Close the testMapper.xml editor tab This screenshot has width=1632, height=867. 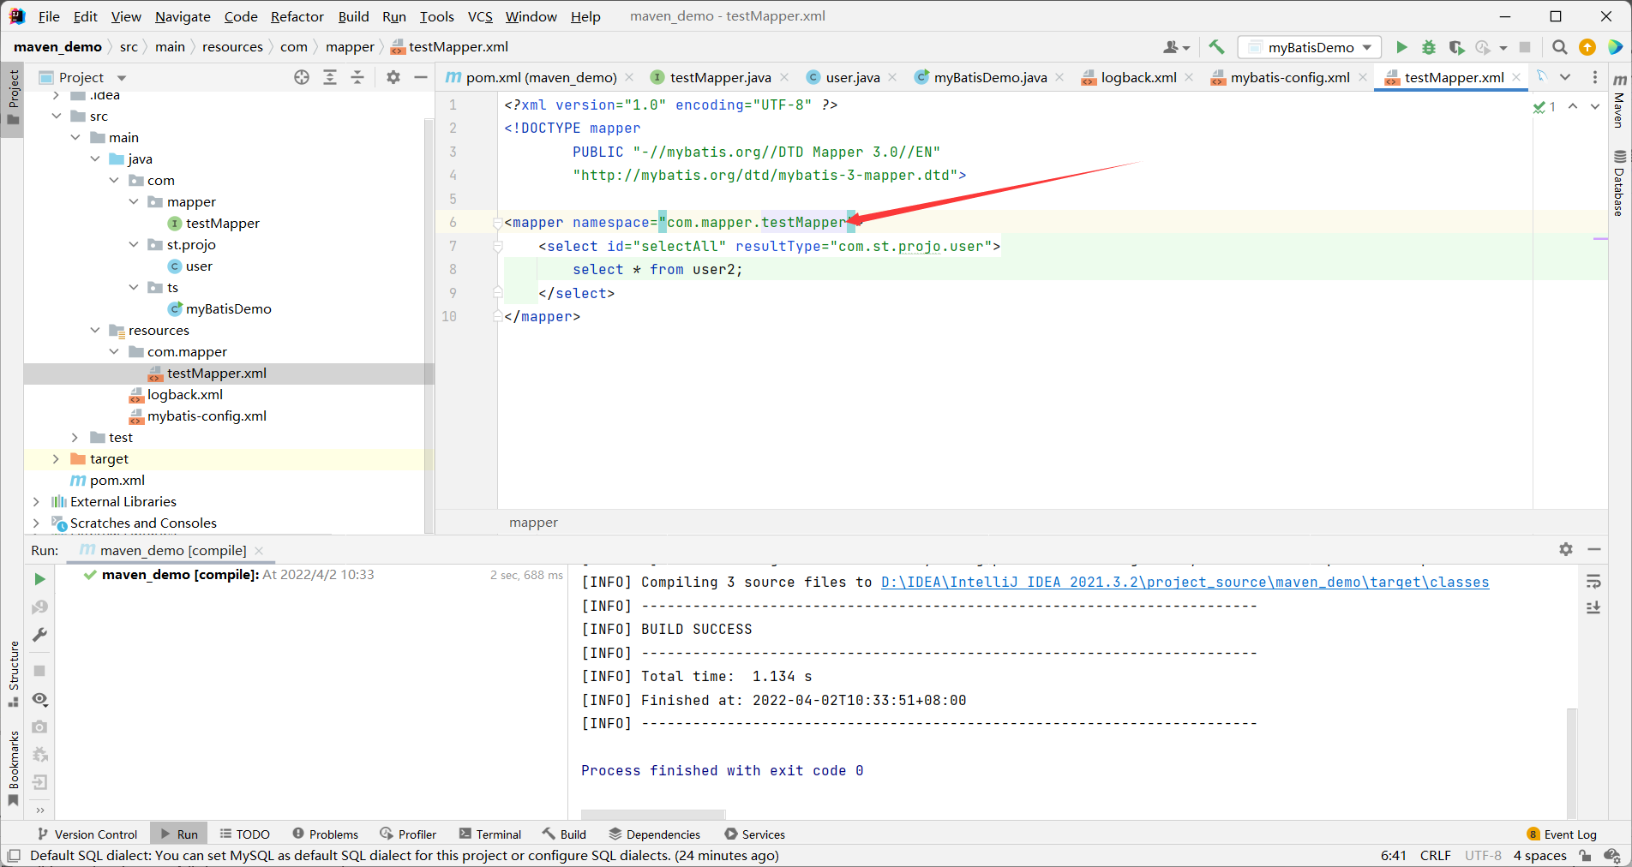point(1516,77)
